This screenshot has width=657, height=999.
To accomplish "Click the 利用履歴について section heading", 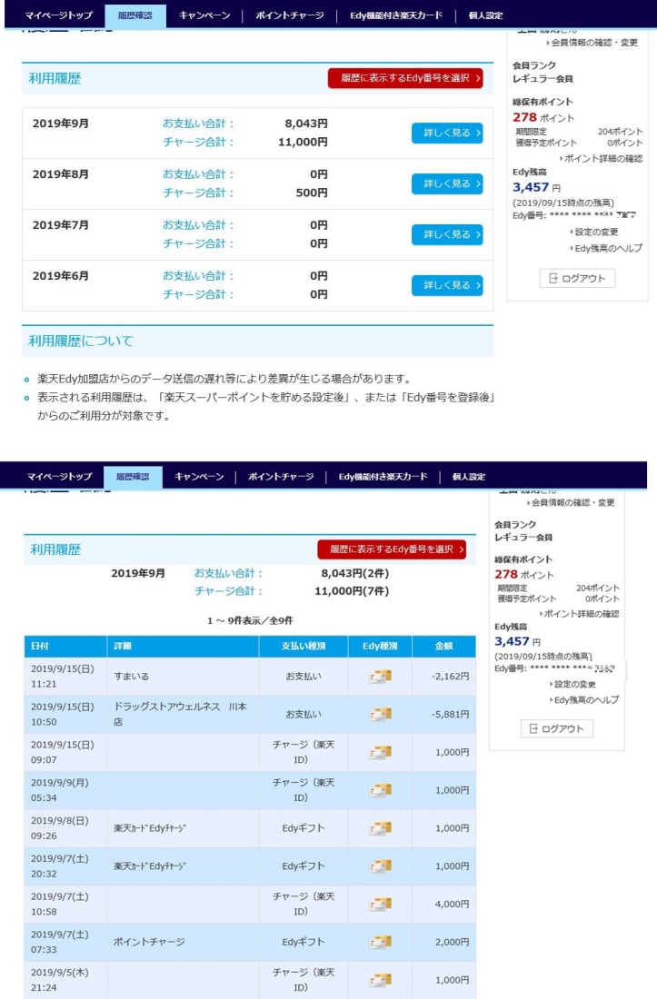I will 81,341.
